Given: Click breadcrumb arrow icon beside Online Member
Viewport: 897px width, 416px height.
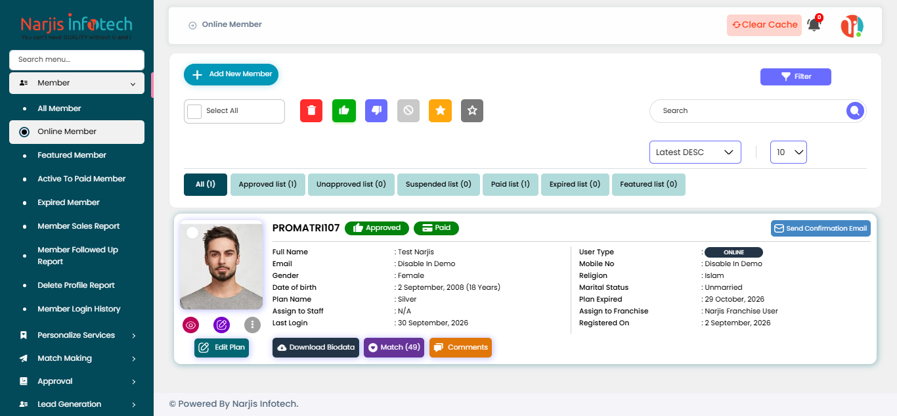Looking at the screenshot, I should (x=192, y=26).
